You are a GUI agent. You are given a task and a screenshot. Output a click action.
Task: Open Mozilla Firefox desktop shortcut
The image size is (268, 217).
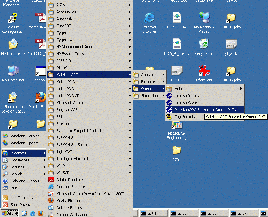pos(41,97)
